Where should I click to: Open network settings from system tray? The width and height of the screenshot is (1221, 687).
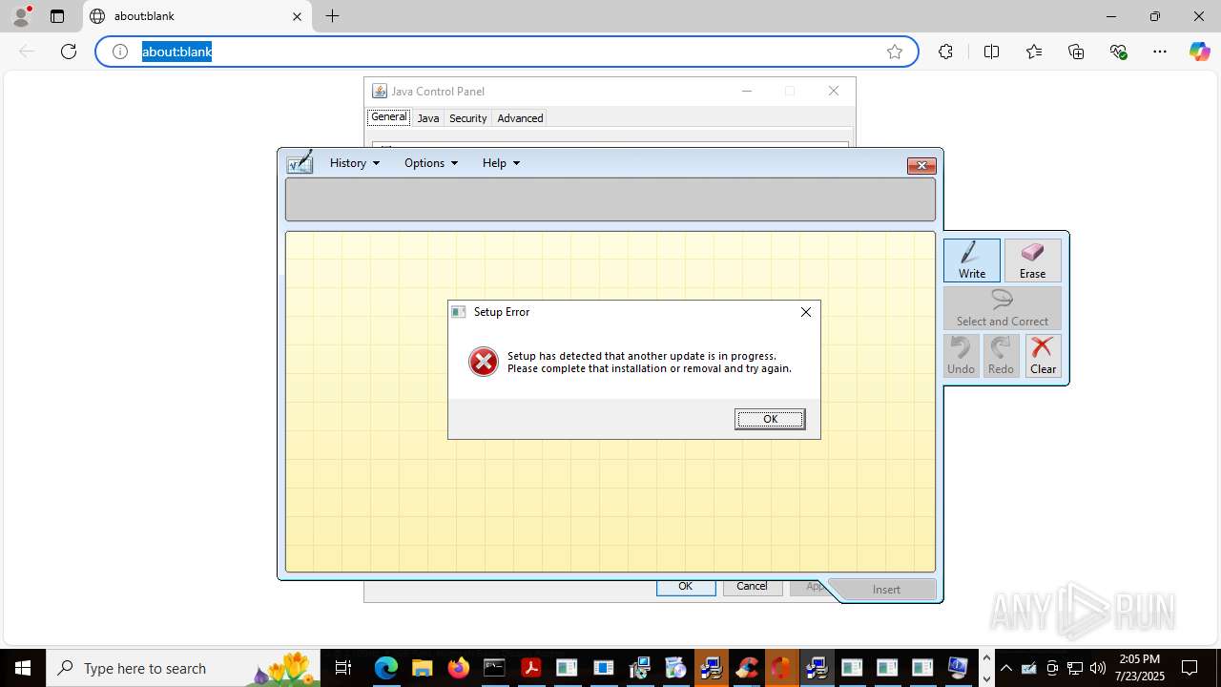pyautogui.click(x=1075, y=668)
